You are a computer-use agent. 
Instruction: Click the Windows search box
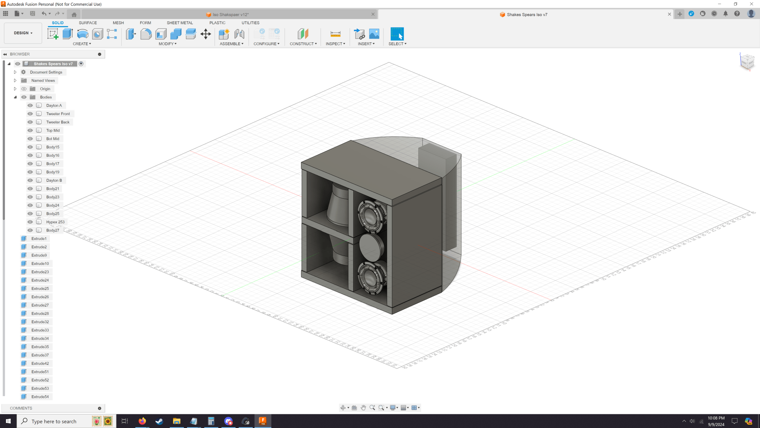pyautogui.click(x=66, y=421)
